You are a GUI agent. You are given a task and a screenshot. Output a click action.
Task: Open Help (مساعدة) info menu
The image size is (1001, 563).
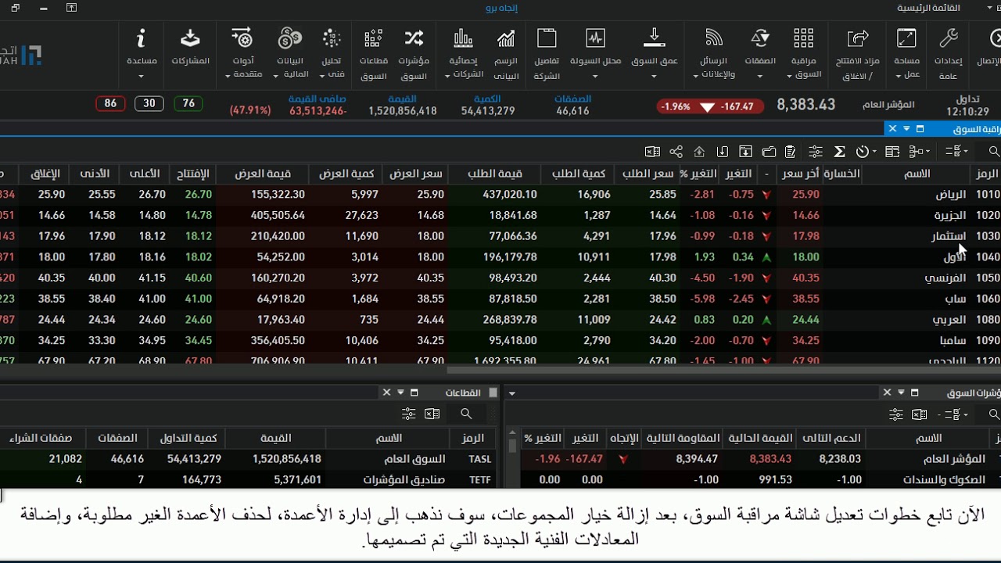142,53
